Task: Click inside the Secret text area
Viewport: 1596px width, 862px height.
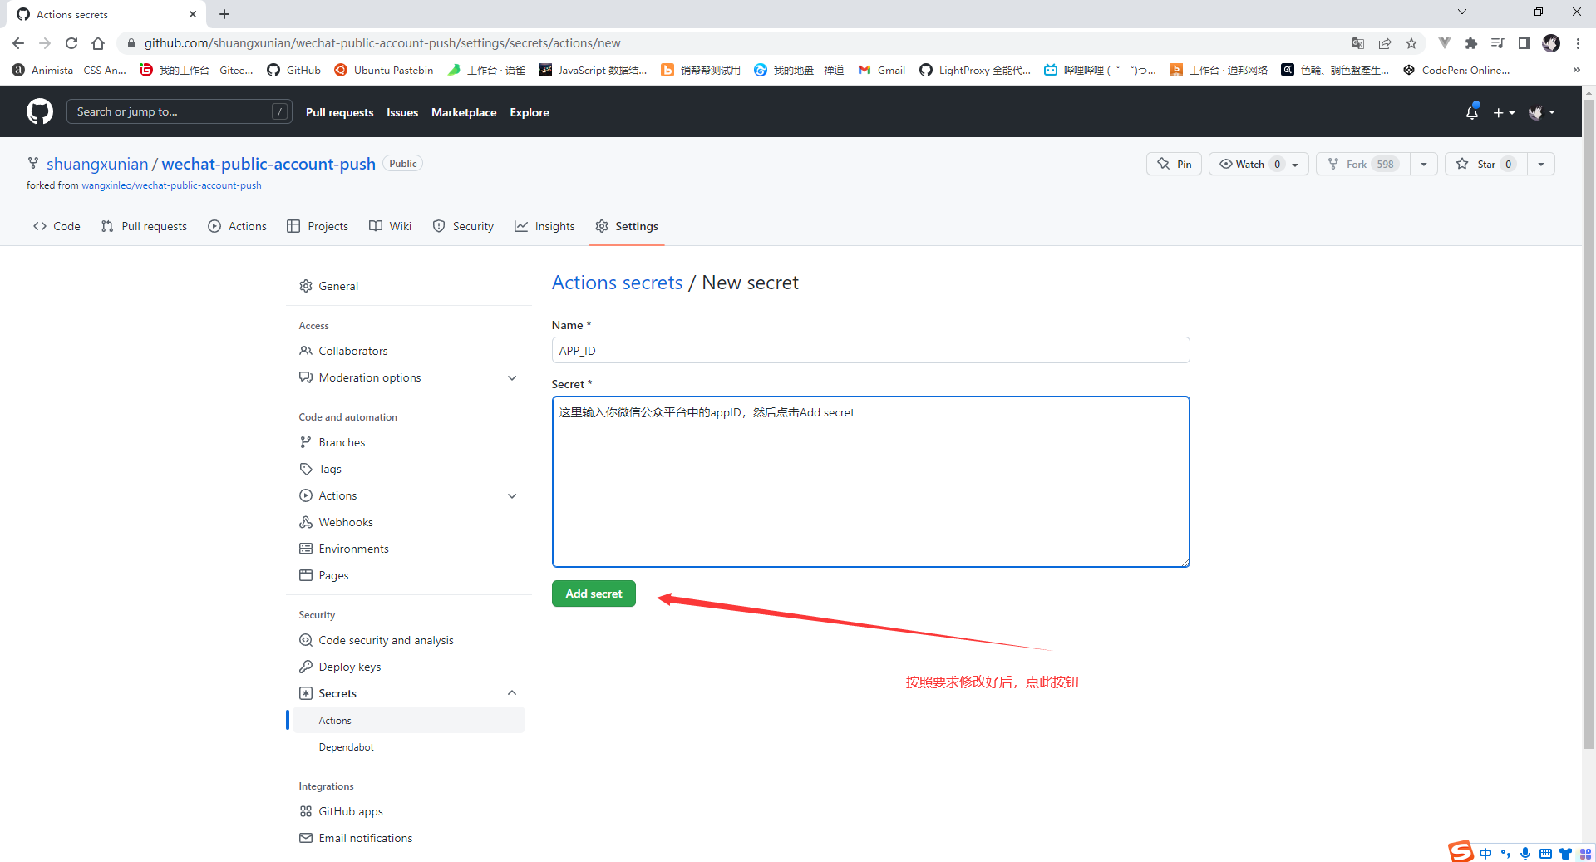Action: click(x=870, y=482)
